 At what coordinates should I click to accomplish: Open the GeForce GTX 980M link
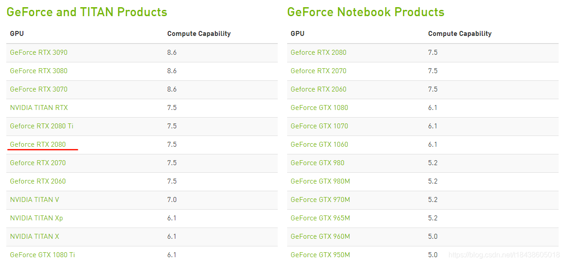(x=320, y=181)
